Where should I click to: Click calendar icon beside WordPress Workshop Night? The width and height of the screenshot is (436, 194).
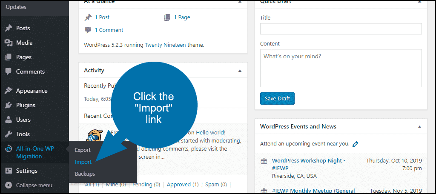click(264, 161)
